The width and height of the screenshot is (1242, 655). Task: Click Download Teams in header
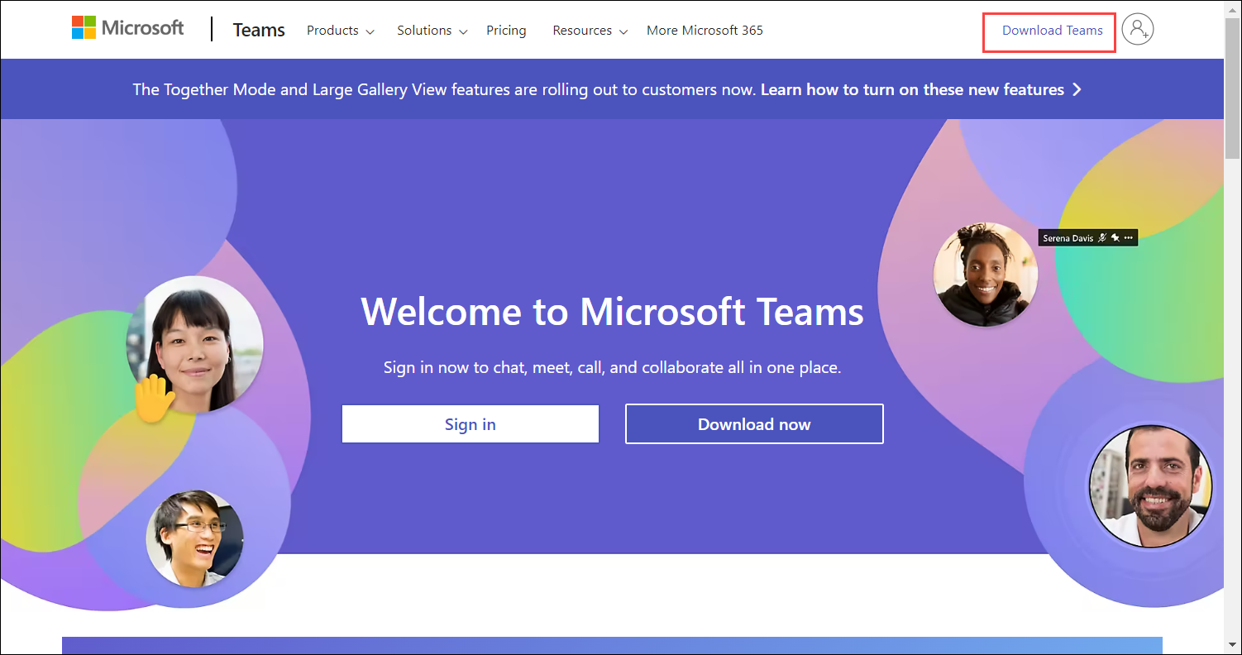(x=1052, y=31)
